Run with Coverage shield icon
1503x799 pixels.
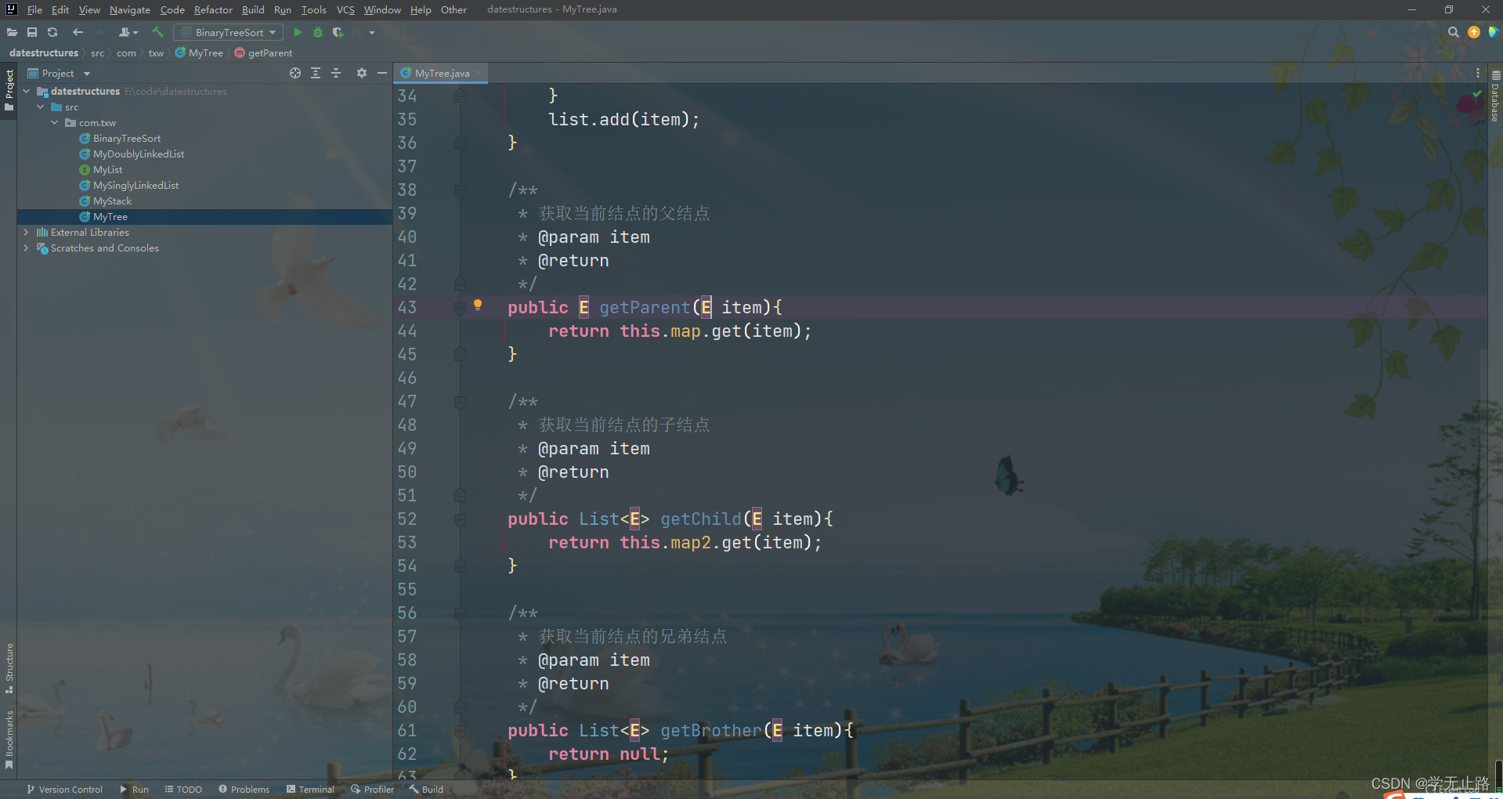[x=338, y=32]
